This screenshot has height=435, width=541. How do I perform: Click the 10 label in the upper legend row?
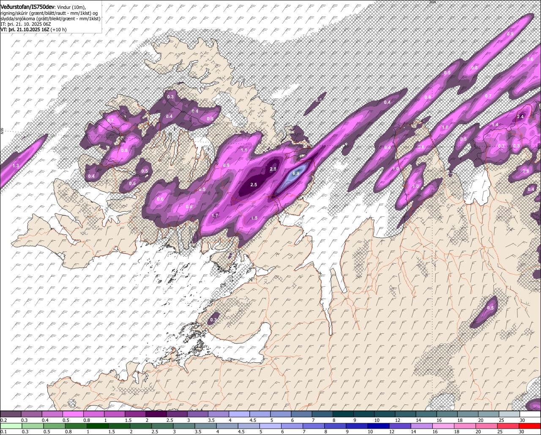[x=377, y=420]
